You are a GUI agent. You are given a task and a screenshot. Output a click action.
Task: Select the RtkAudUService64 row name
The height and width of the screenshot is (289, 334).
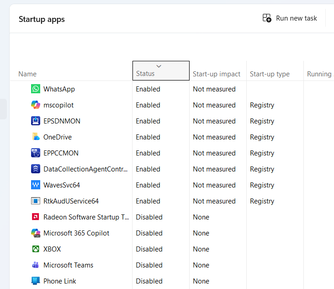[x=71, y=201]
